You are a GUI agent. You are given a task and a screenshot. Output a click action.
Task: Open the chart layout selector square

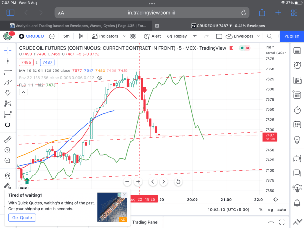pos(219,36)
